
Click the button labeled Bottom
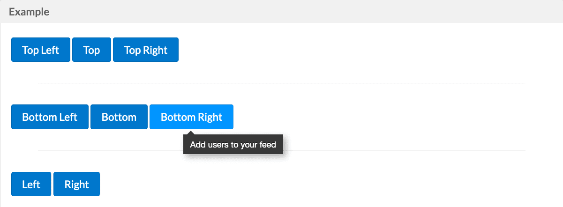[119, 117]
